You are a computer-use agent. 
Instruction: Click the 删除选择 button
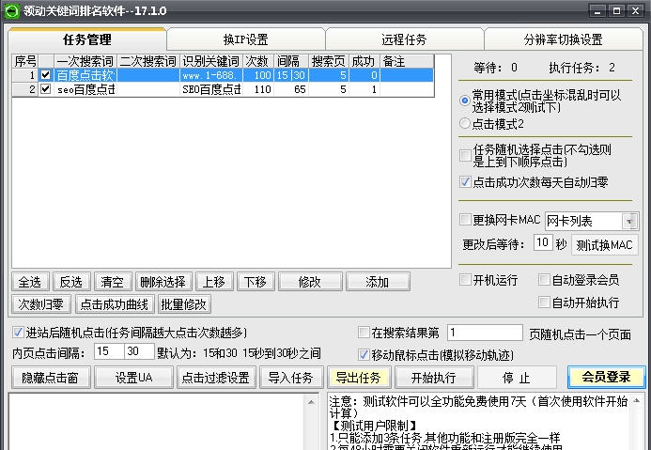tap(163, 282)
